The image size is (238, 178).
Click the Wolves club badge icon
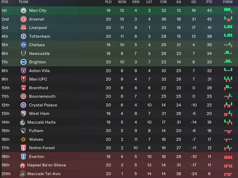(23, 139)
